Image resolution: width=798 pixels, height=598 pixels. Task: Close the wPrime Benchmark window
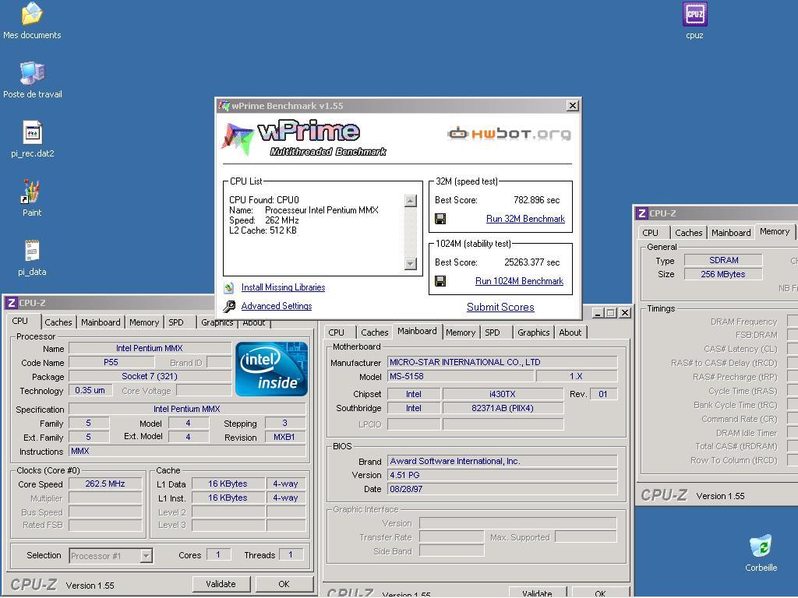[x=573, y=105]
